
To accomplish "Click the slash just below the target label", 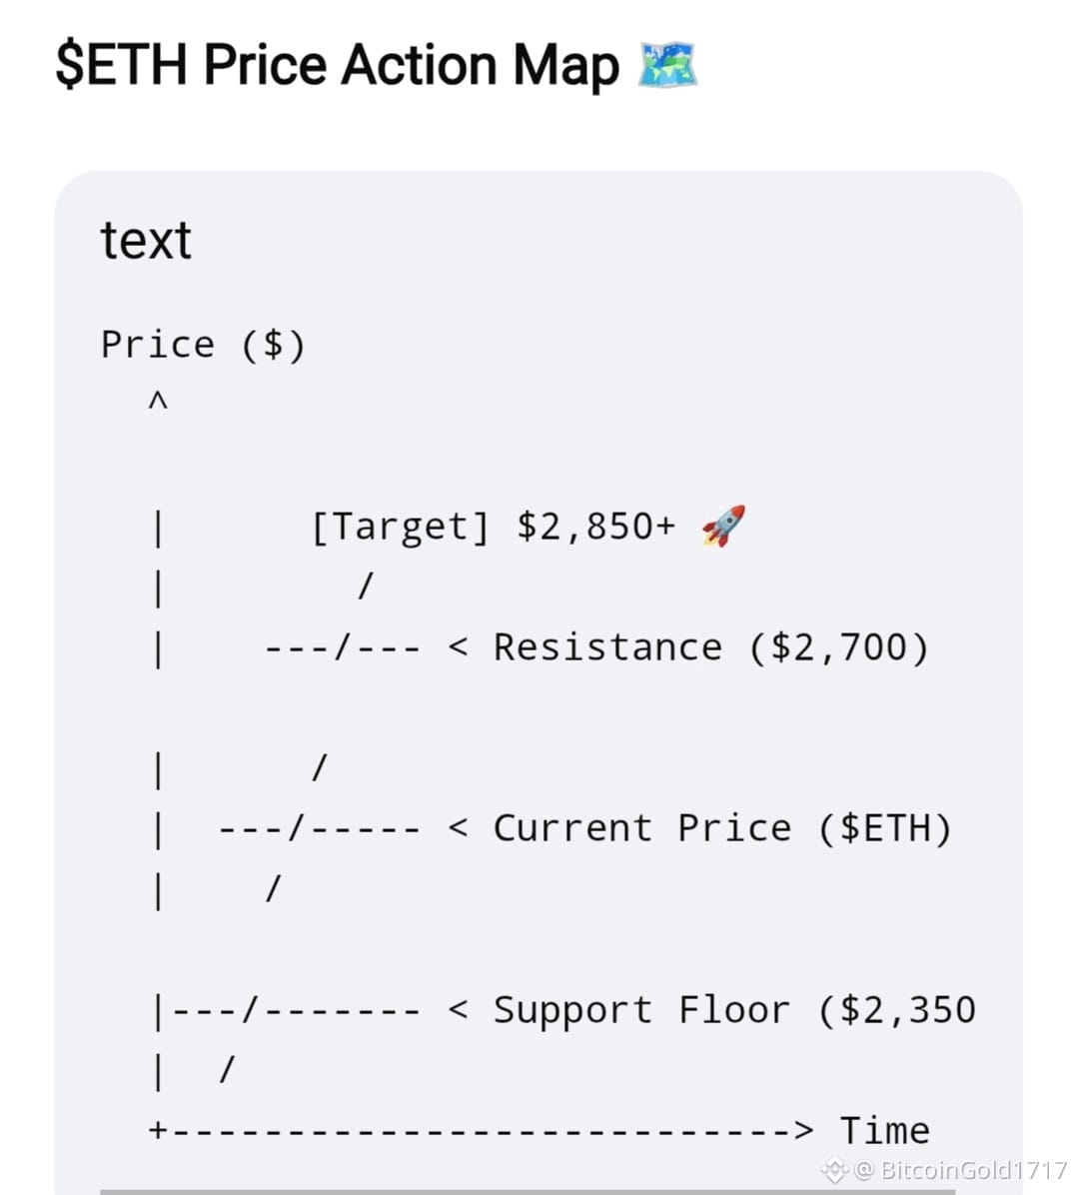I will (366, 587).
